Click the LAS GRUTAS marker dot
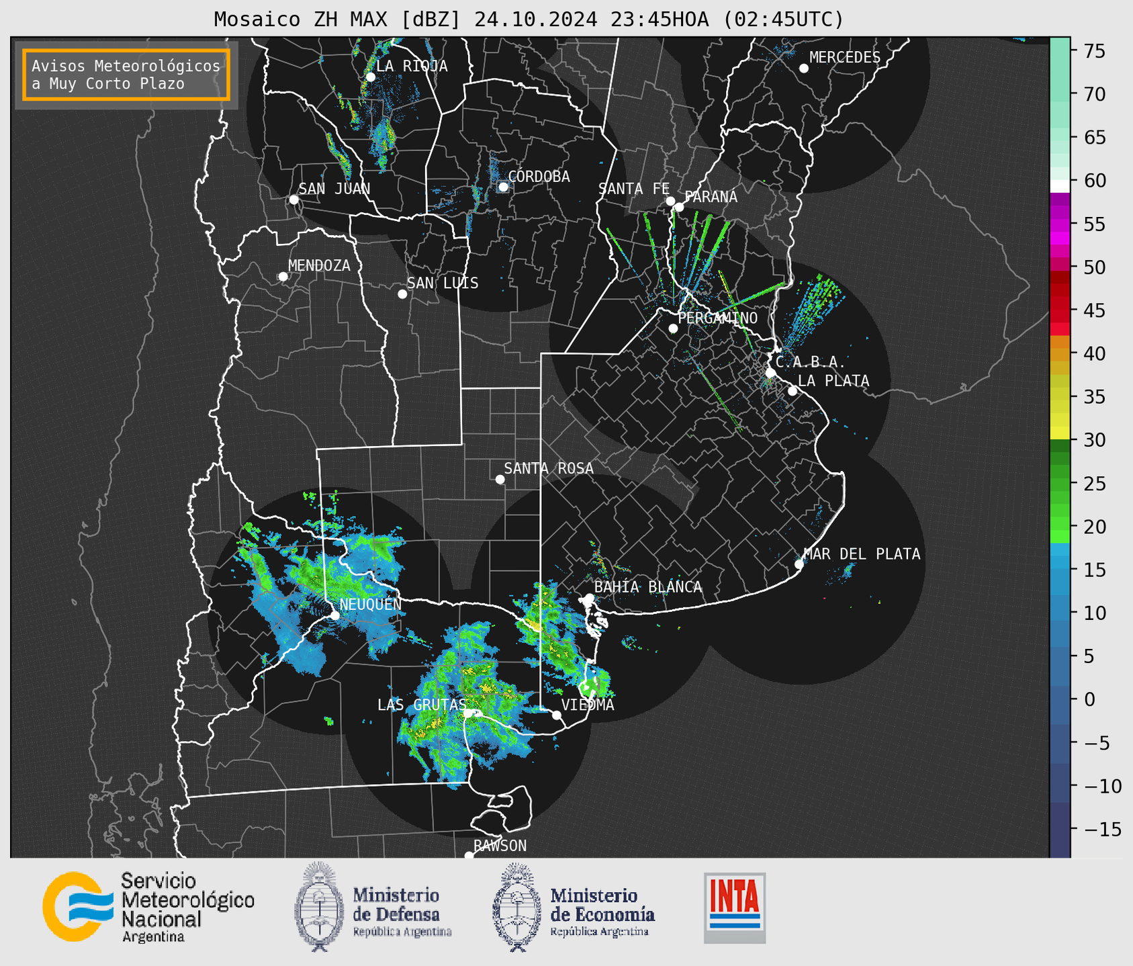 [468, 713]
